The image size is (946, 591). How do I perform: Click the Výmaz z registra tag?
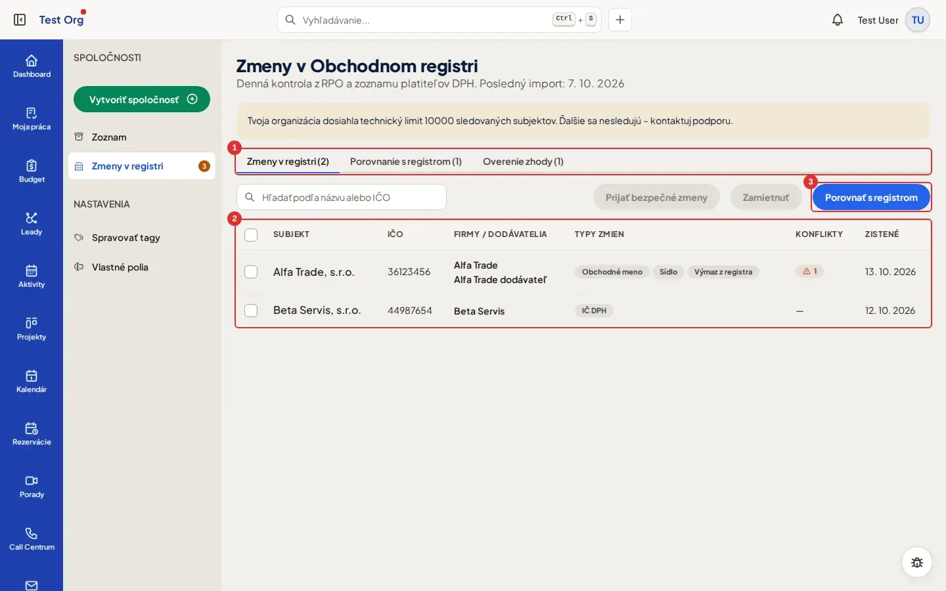coord(723,272)
